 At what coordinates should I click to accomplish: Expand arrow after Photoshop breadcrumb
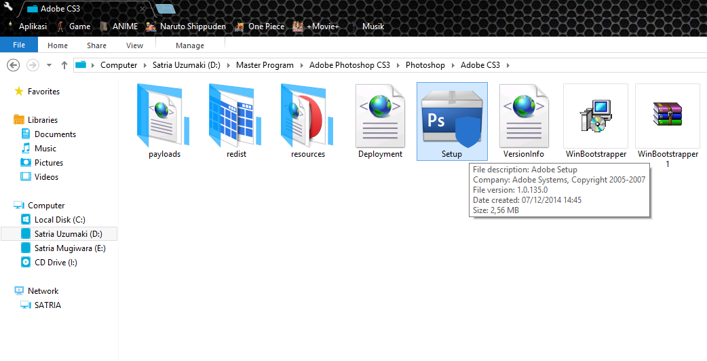point(453,65)
